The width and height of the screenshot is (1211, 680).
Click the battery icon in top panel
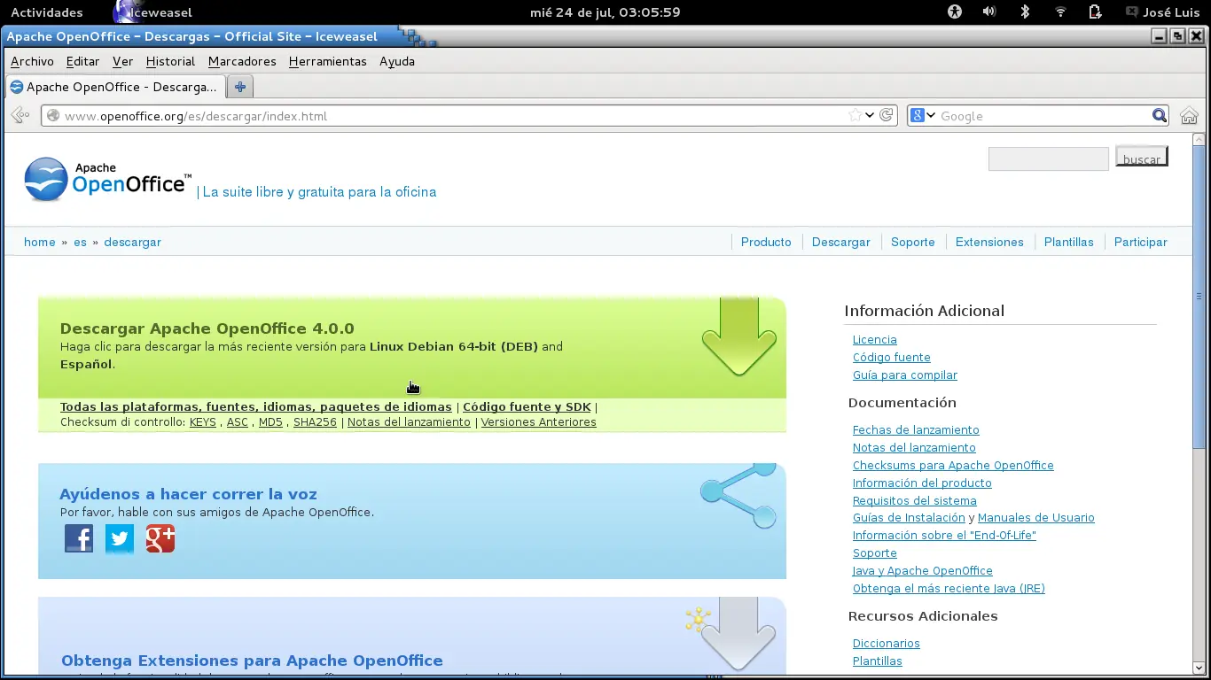click(x=1096, y=12)
